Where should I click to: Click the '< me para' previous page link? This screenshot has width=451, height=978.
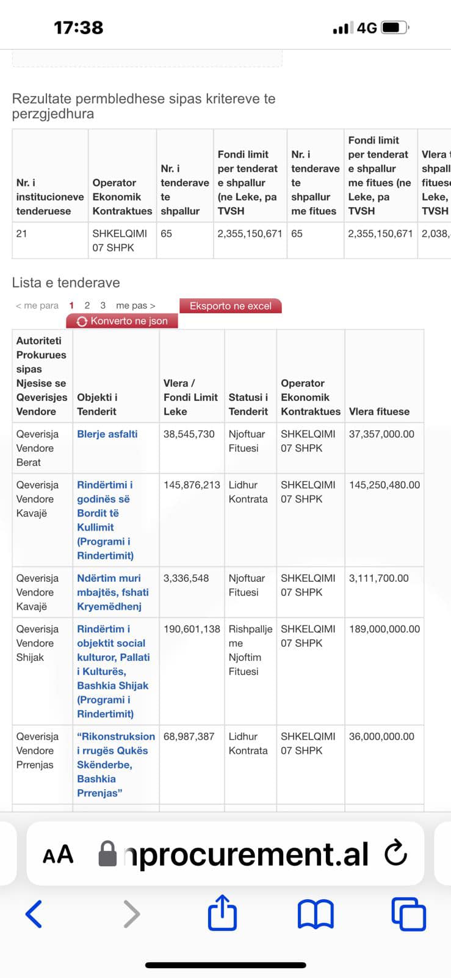pyautogui.click(x=37, y=306)
